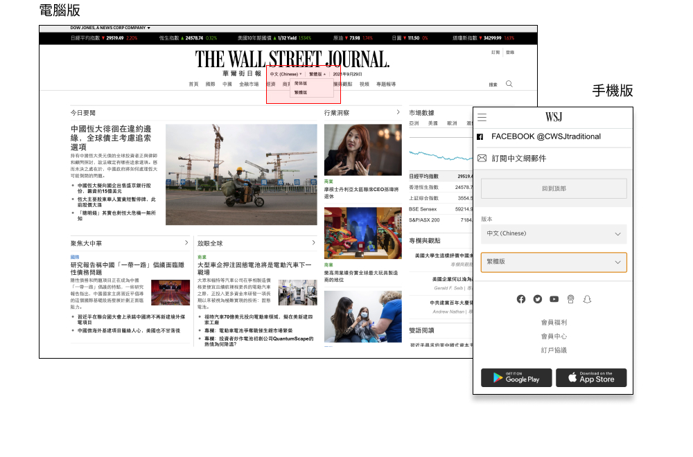Open the mobile 中文 (Chinese) version selector
The width and height of the screenshot is (693, 457).
[554, 234]
